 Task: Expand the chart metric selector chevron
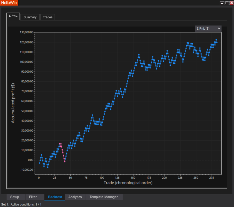pos(219,28)
